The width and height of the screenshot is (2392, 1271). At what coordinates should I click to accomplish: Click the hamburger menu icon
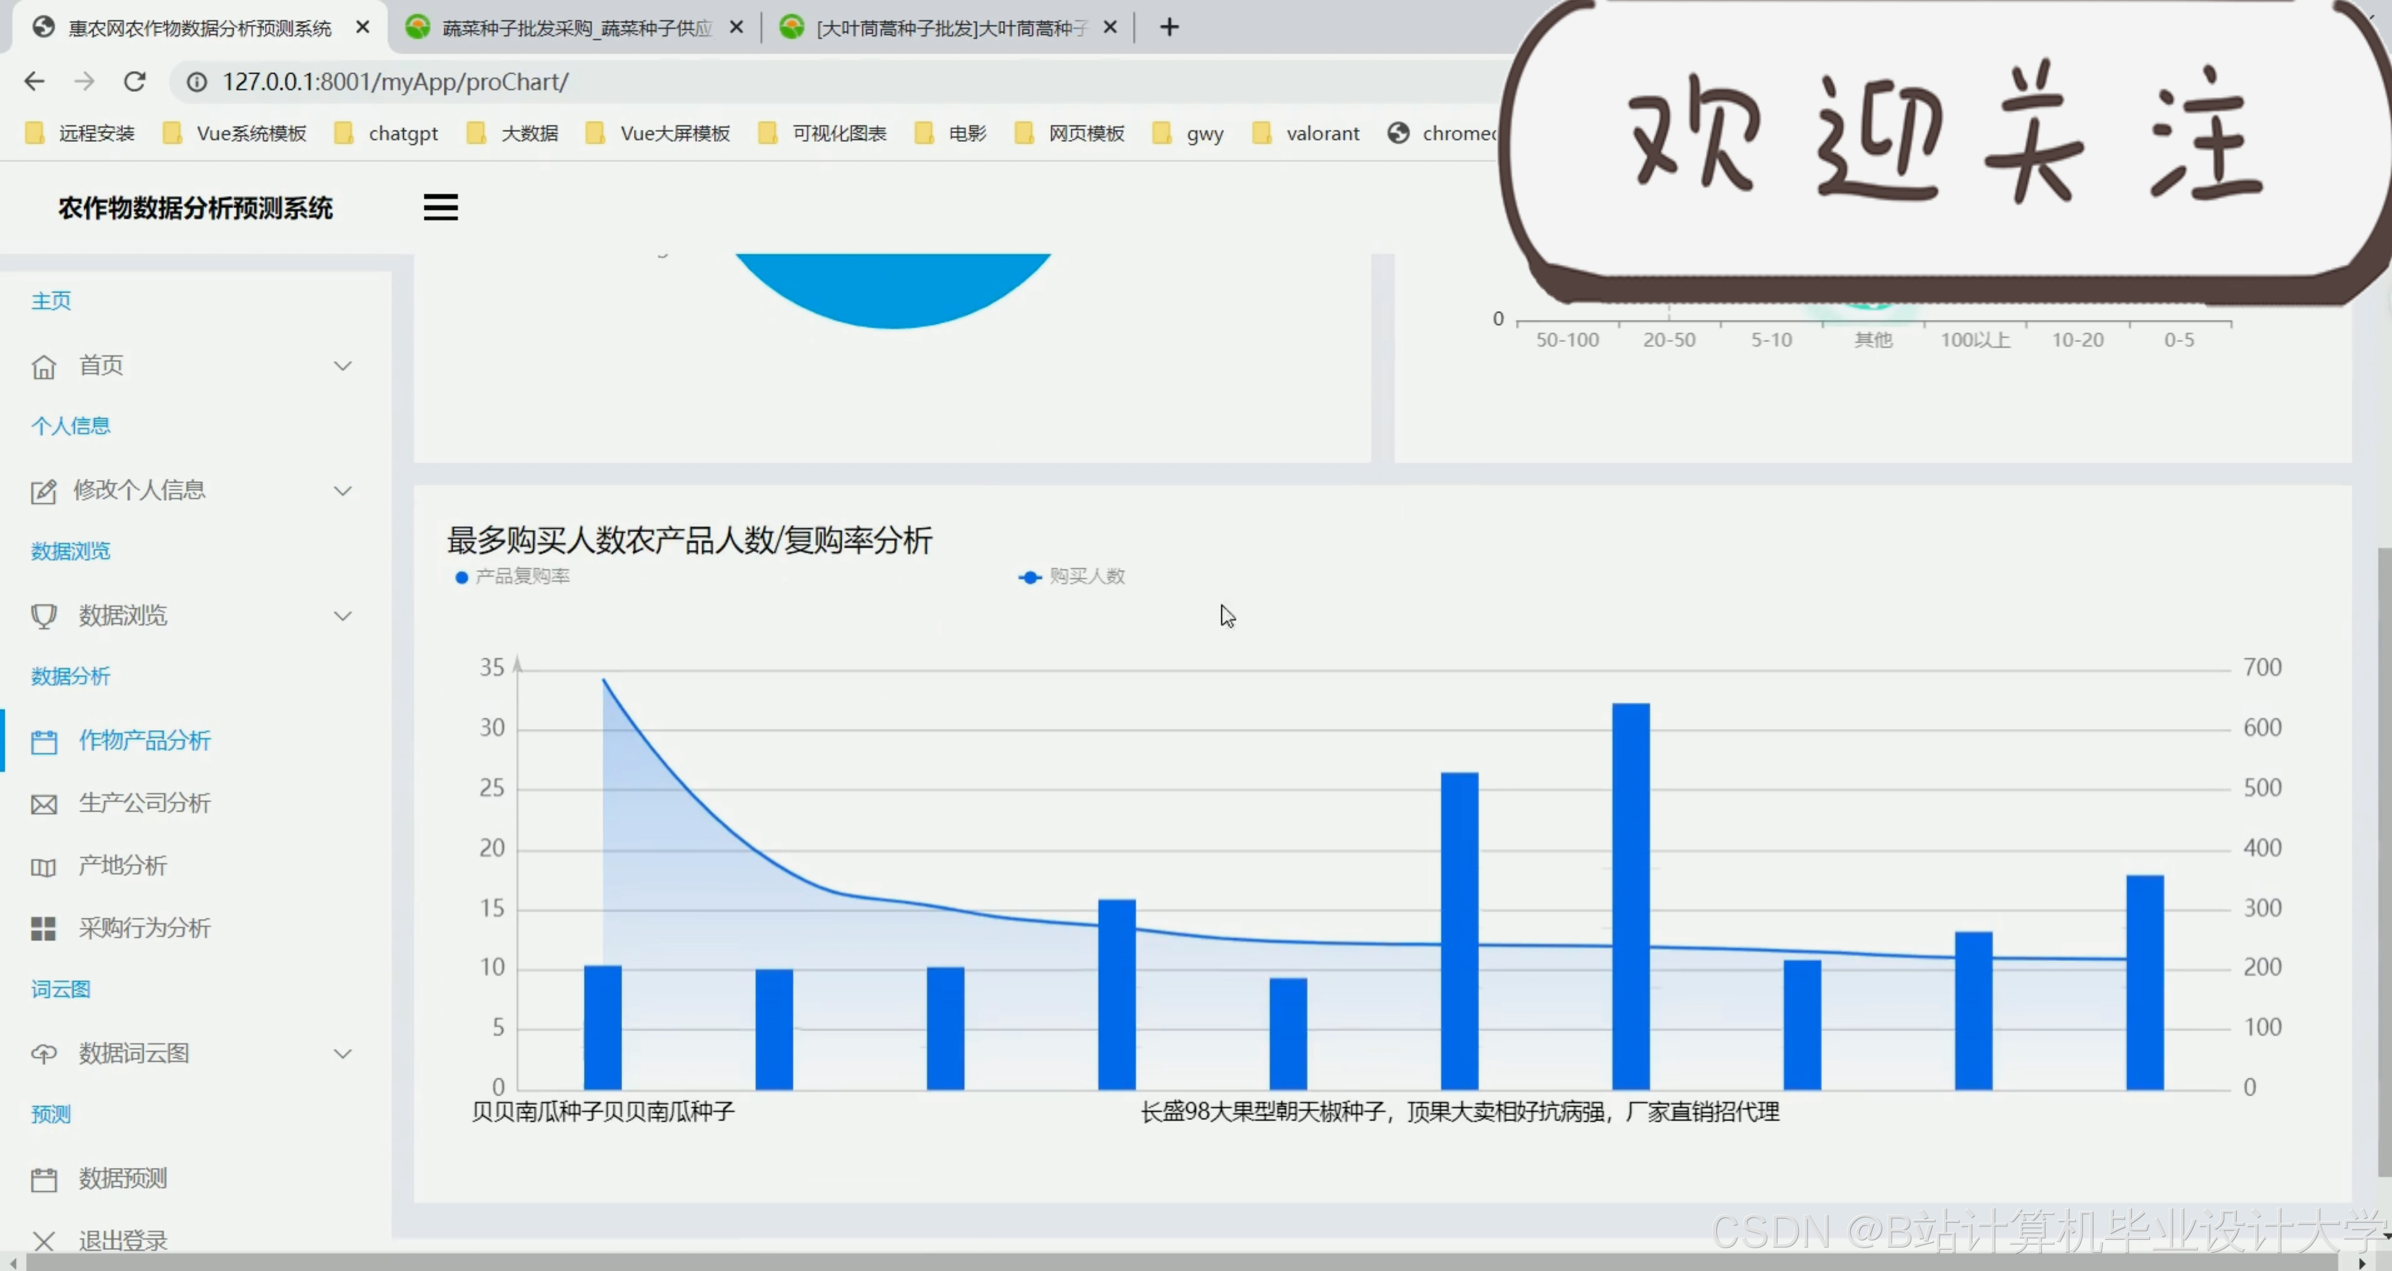point(440,207)
